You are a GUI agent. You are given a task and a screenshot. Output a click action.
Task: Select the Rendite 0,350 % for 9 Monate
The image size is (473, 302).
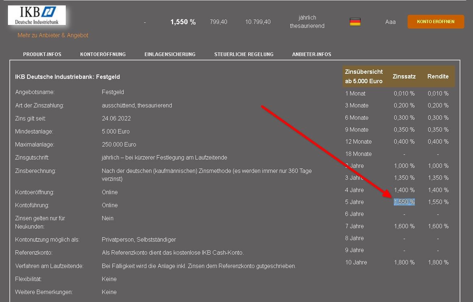pos(438,130)
